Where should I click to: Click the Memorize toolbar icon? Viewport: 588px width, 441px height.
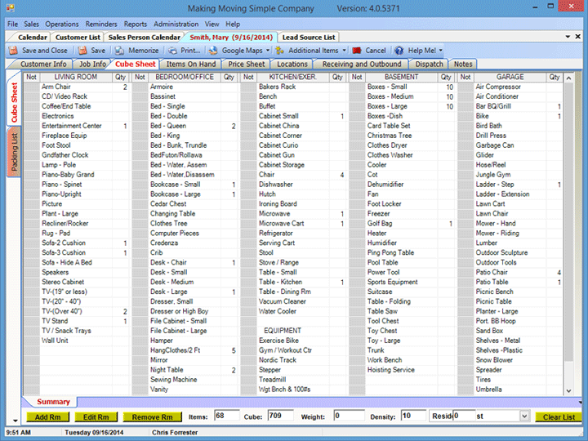[121, 51]
